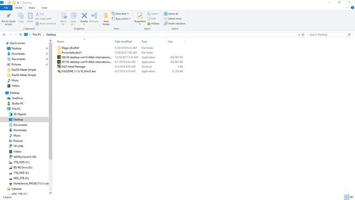The width and height of the screenshot is (355, 200).
Task: Open the New item dropdown
Action: 120,14
